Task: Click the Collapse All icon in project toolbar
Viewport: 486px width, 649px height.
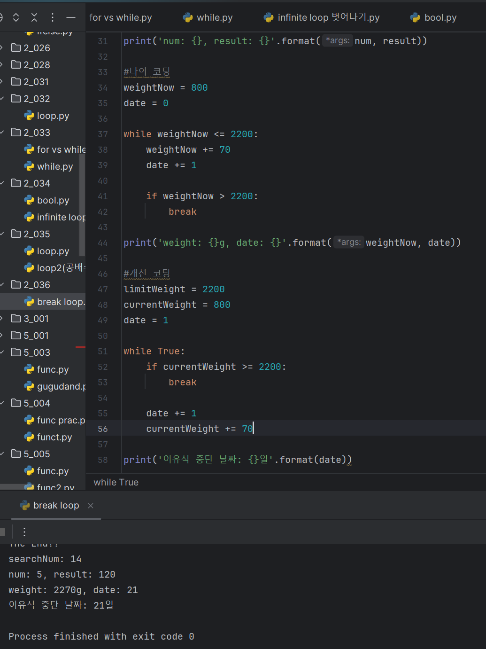Action: 34,17
